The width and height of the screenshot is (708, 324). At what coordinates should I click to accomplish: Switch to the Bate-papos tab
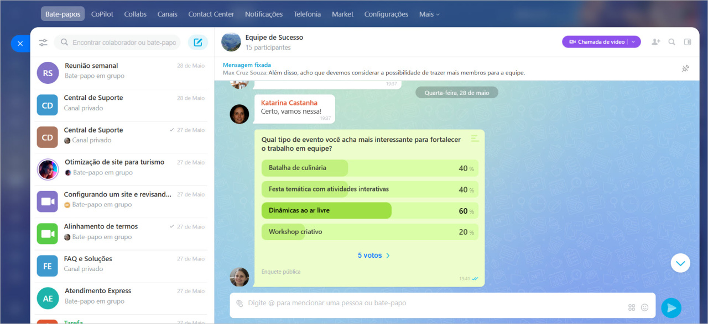pyautogui.click(x=63, y=14)
